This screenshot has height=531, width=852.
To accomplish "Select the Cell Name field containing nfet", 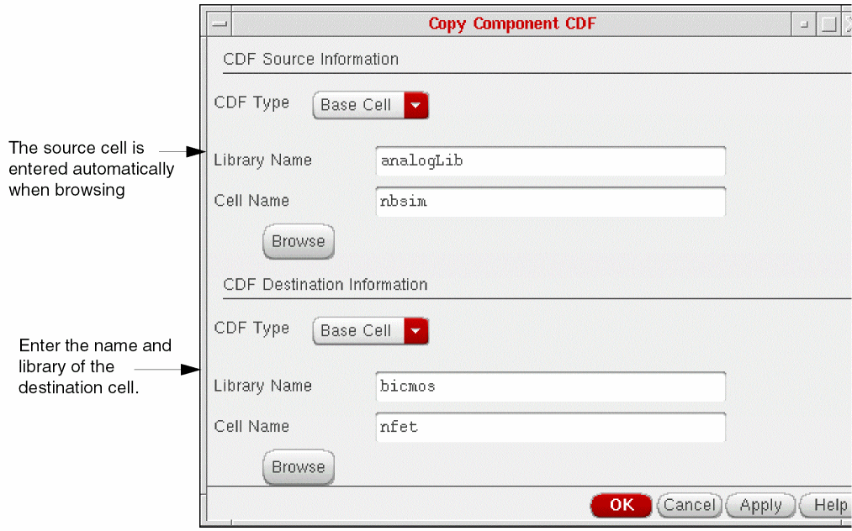I will 551,427.
